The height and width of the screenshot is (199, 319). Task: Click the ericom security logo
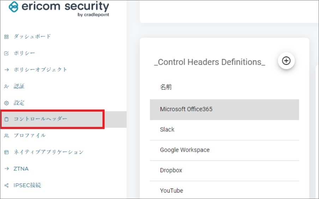click(59, 9)
